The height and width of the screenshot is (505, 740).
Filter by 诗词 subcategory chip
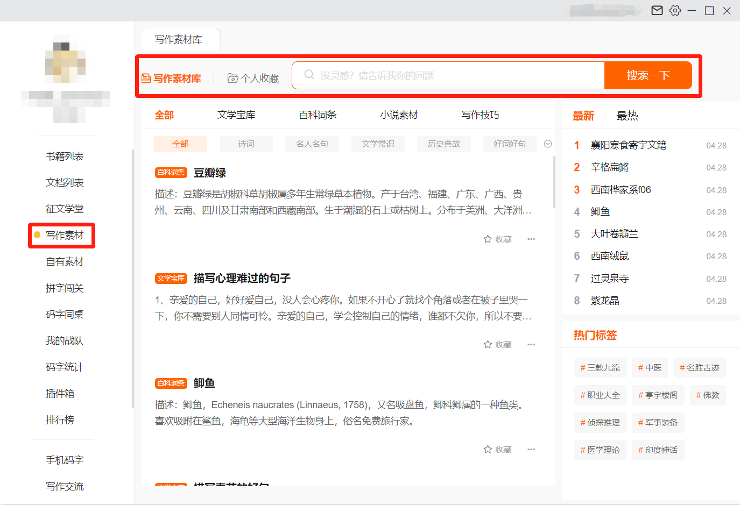pos(246,144)
